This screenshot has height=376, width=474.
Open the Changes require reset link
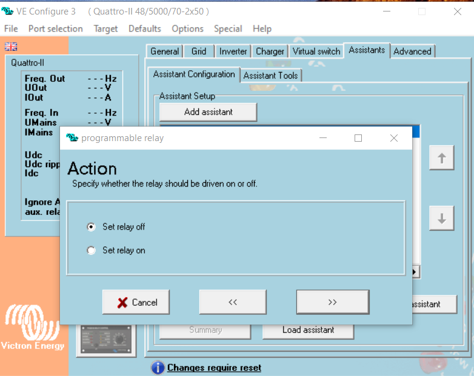pyautogui.click(x=214, y=368)
